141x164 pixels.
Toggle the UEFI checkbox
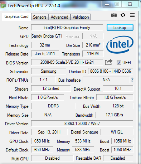pyautogui.click(x=119, y=62)
